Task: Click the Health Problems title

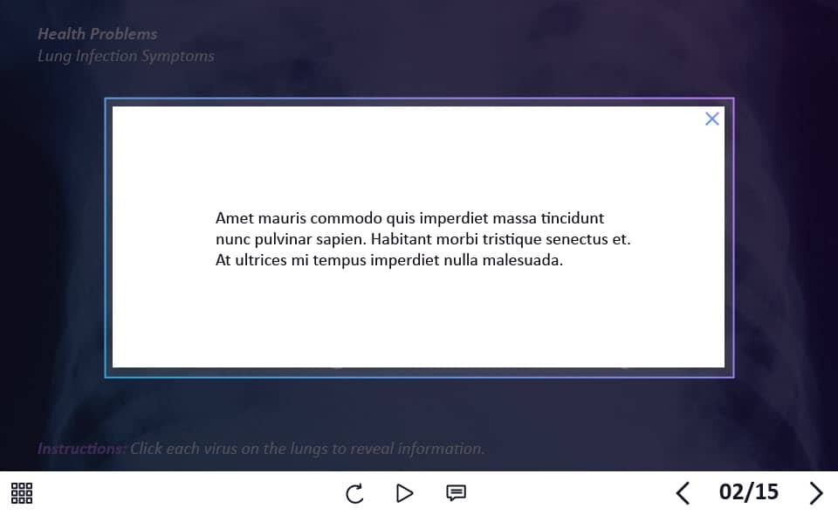Action: click(x=98, y=34)
